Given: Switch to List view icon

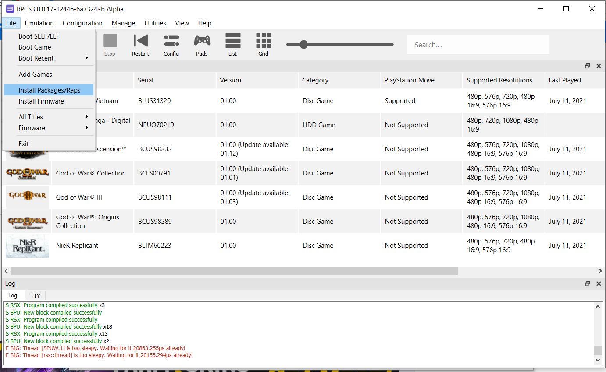Looking at the screenshot, I should [232, 45].
